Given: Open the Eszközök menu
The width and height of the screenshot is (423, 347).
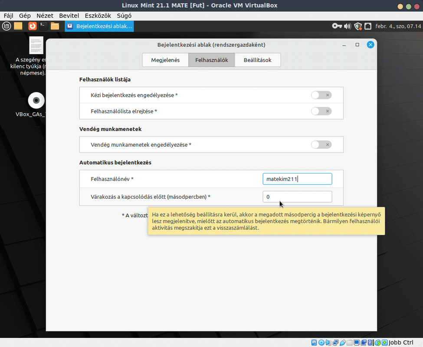Looking at the screenshot, I should [98, 16].
